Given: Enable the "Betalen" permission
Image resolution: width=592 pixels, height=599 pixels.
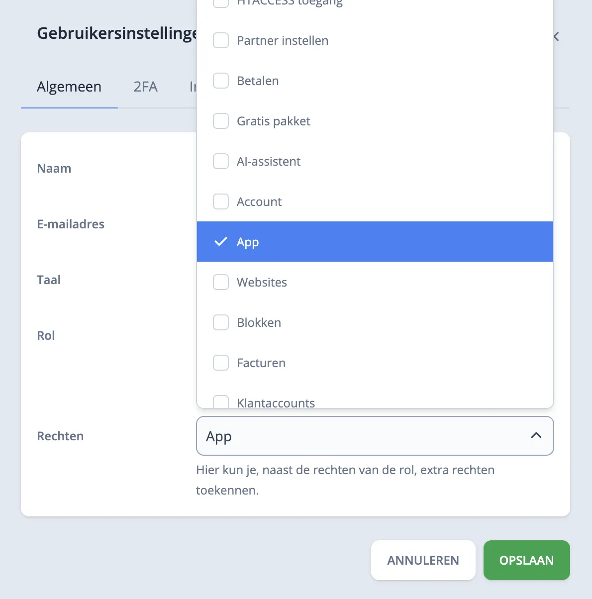Looking at the screenshot, I should [221, 81].
